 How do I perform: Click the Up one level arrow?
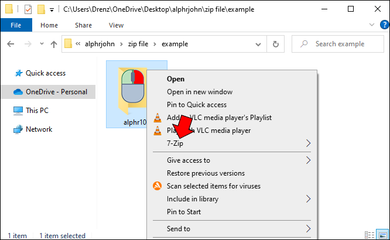point(54,44)
